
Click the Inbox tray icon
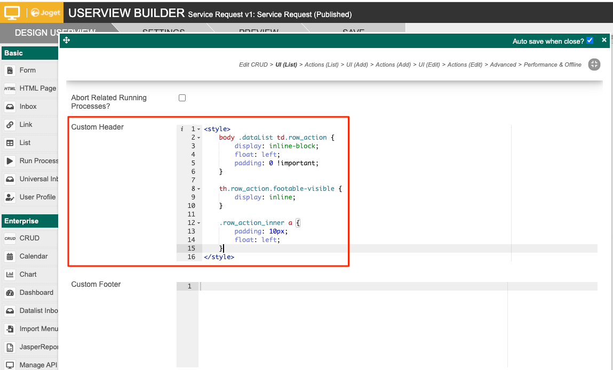(10, 107)
